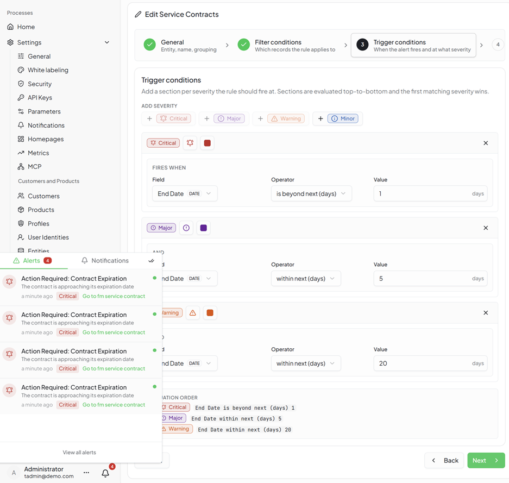
Task: Open the Major "within next (days)" operator dropdown
Action: tap(306, 279)
